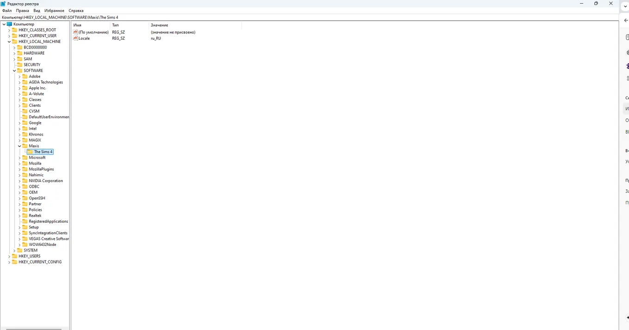
Task: Expand the Microsoft key
Action: pyautogui.click(x=19, y=158)
